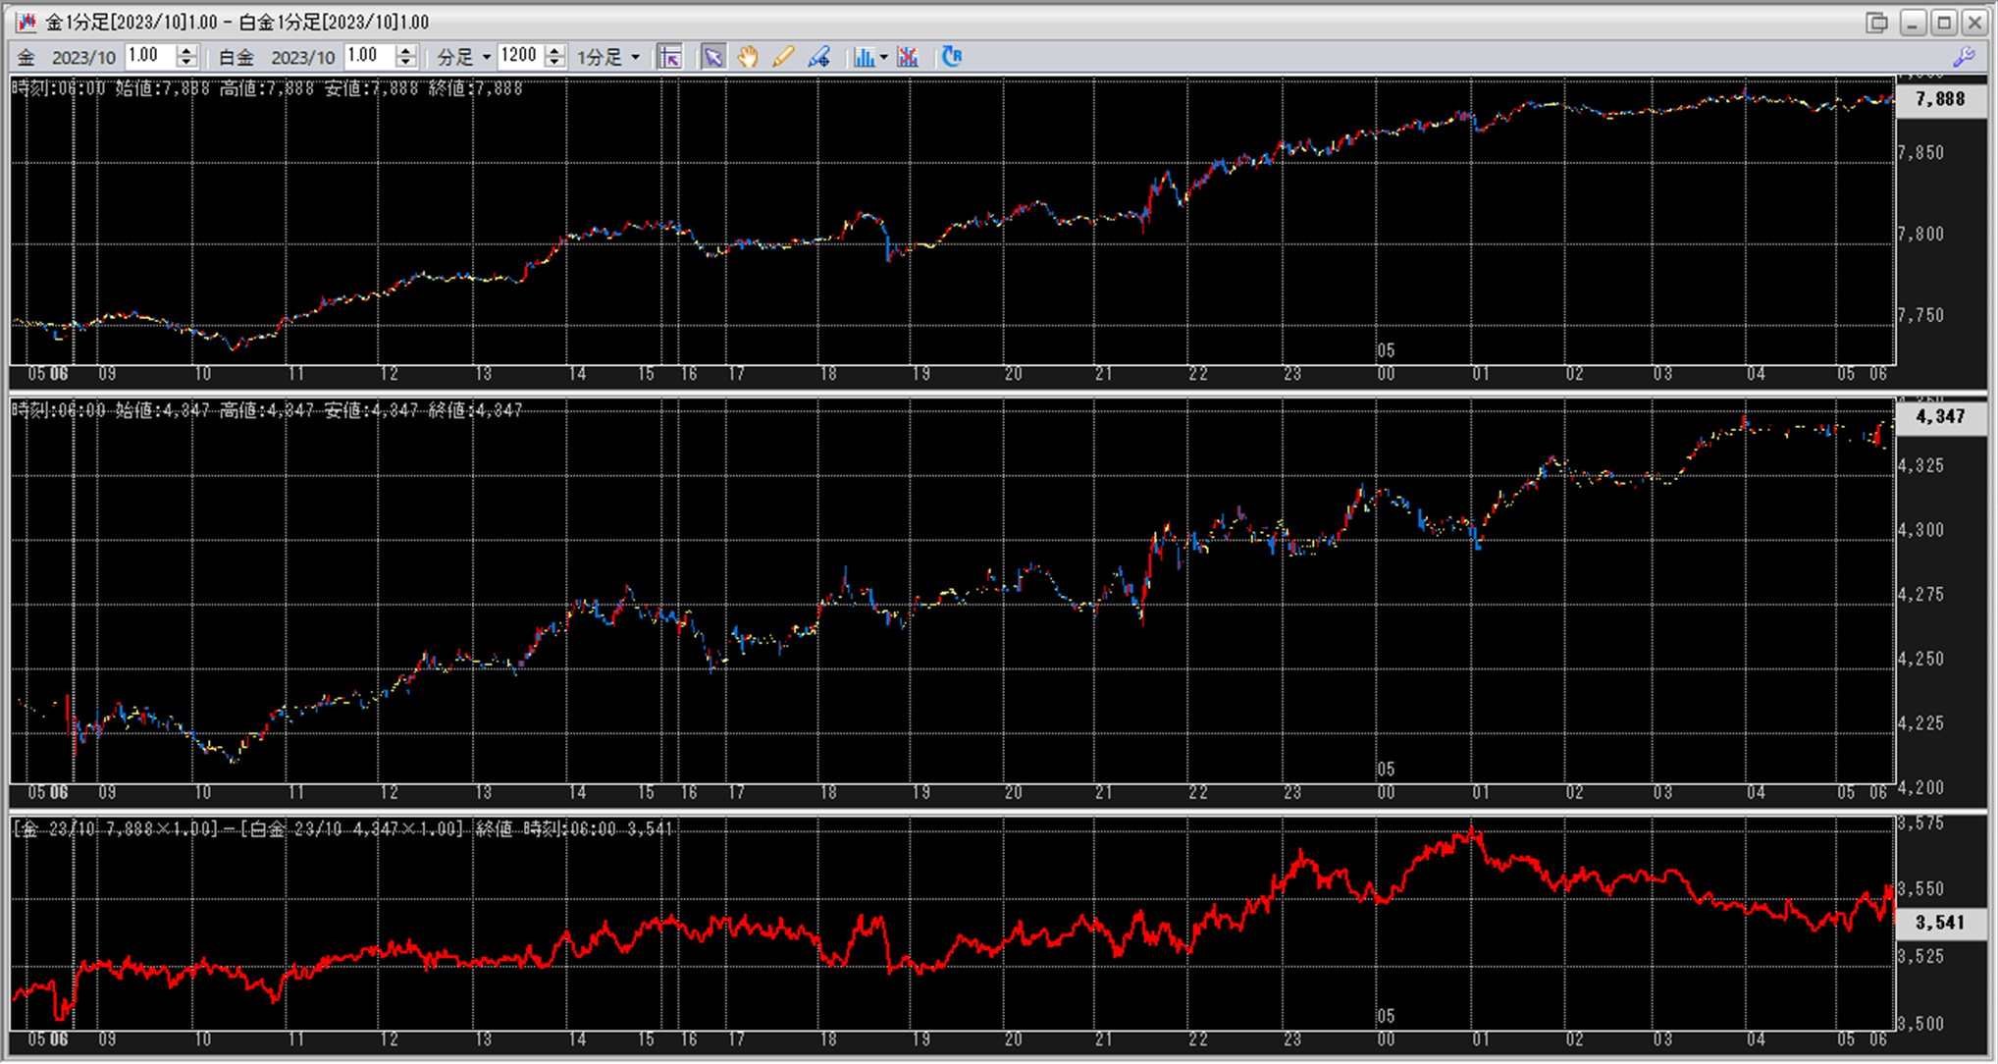1998x1064 pixels.
Task: Click the restore child window icon
Action: coord(1876,22)
